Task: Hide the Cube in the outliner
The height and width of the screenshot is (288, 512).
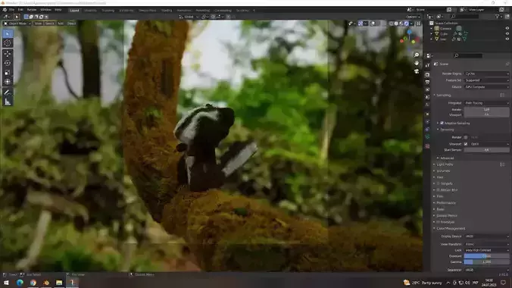Action: pyautogui.click(x=507, y=33)
